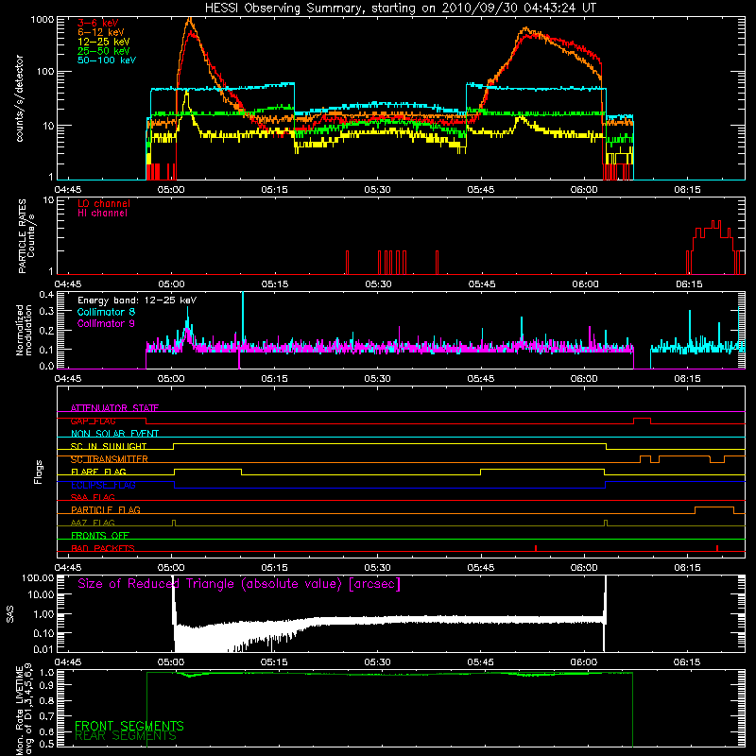Select the Collimator 9 legend entry

pos(106,323)
